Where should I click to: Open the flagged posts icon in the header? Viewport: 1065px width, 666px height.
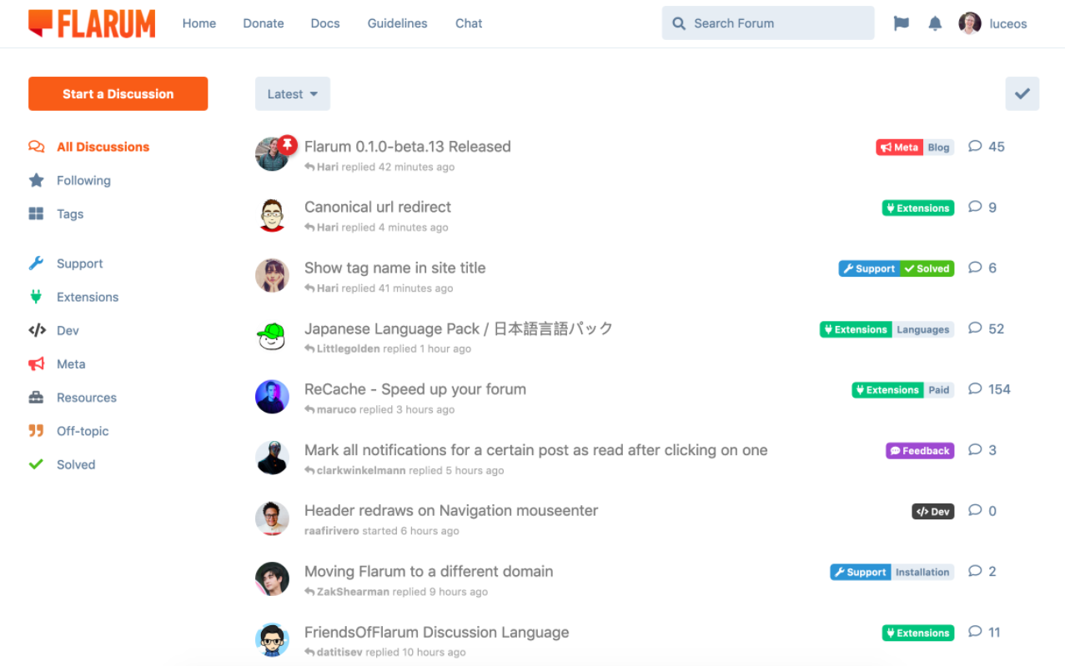point(901,23)
